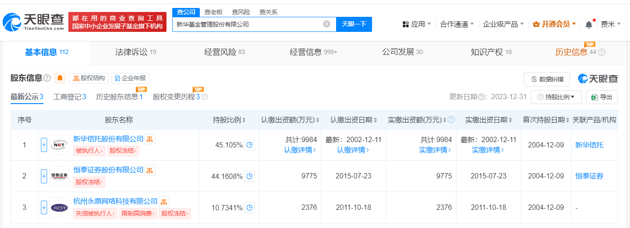Open the 杭州永原网络科技有限公司 shareholder link
The height and width of the screenshot is (228, 630).
tap(115, 201)
